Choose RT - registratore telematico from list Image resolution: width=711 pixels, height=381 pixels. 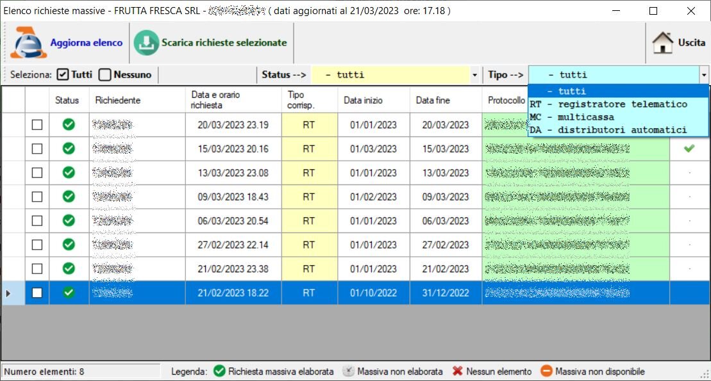[x=608, y=104]
